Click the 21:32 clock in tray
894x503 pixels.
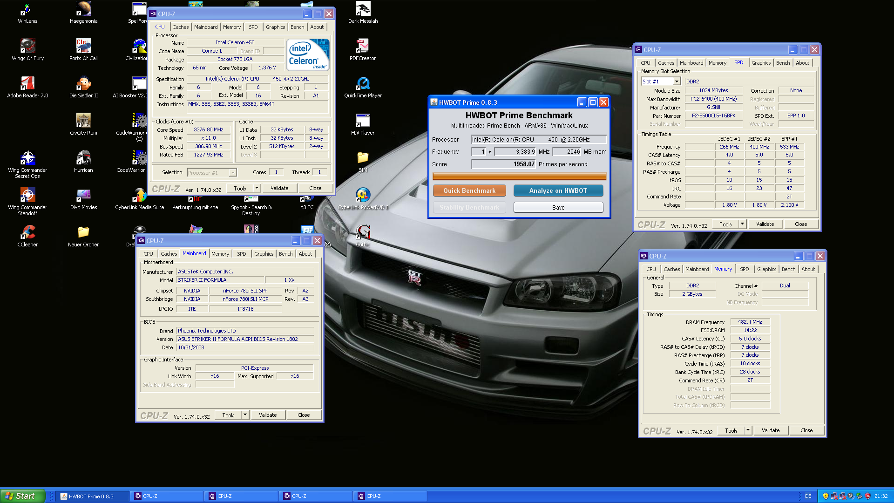pyautogui.click(x=881, y=496)
